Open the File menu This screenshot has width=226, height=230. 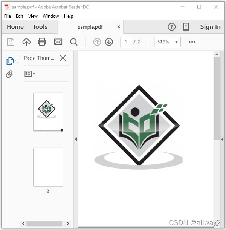point(8,16)
